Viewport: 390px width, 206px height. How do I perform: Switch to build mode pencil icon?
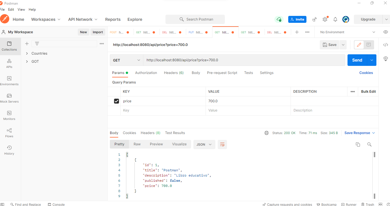coord(359,45)
